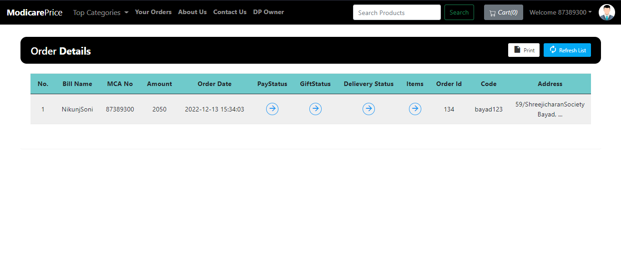Image resolution: width=621 pixels, height=273 pixels.
Task: Select the code bayad123 cell
Action: [x=489, y=109]
